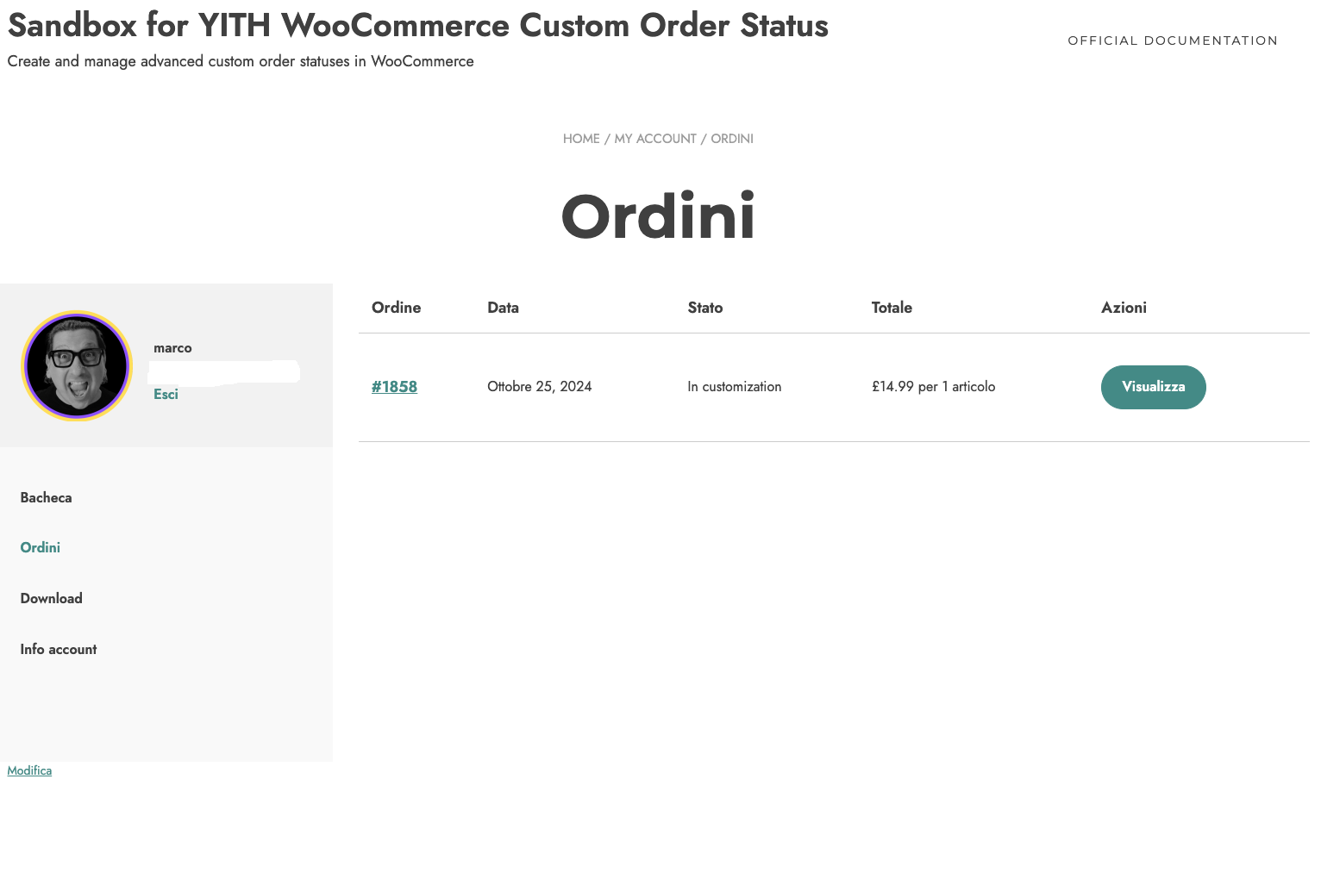Click the Stato column header
The width and height of the screenshot is (1321, 885).
pos(705,308)
